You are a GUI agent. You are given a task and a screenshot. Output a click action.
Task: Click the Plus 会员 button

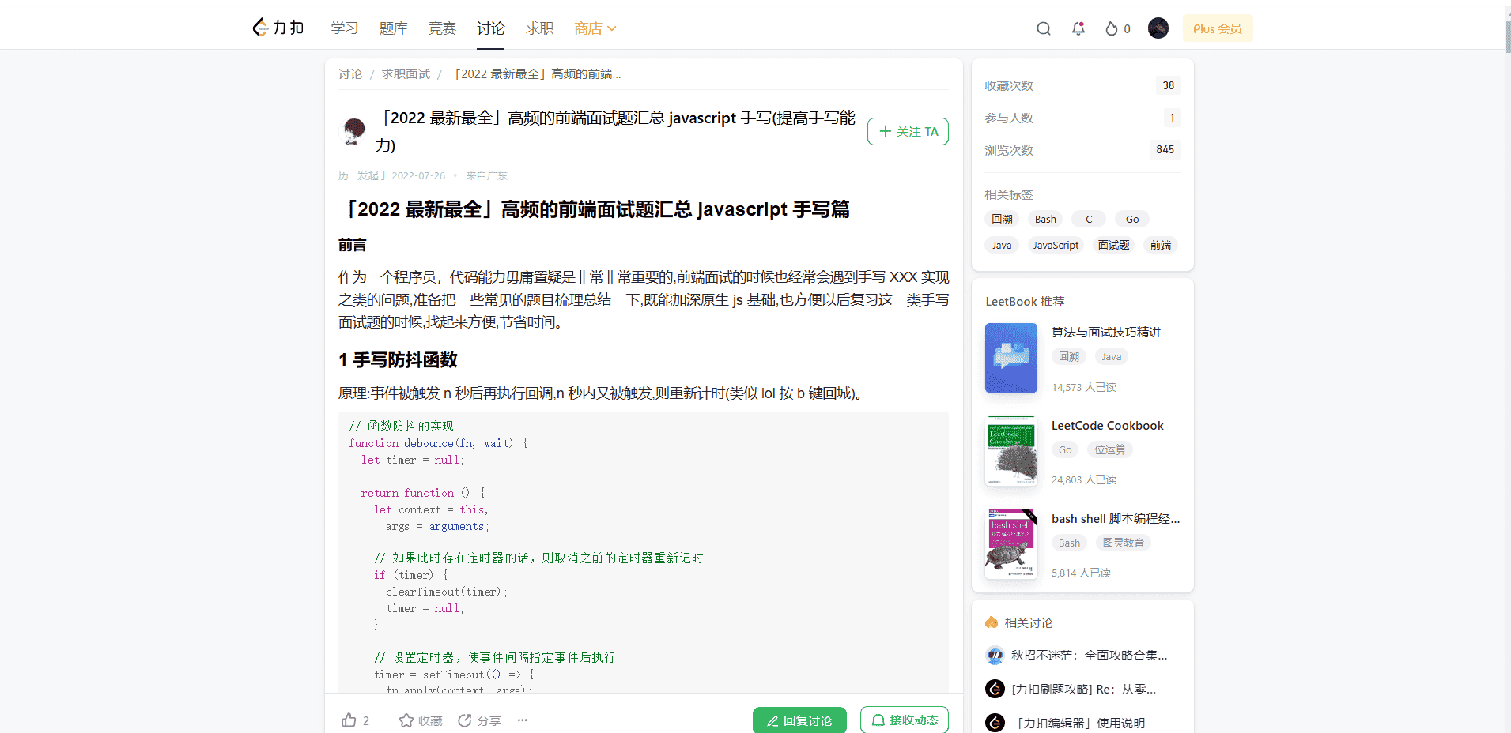click(1217, 28)
